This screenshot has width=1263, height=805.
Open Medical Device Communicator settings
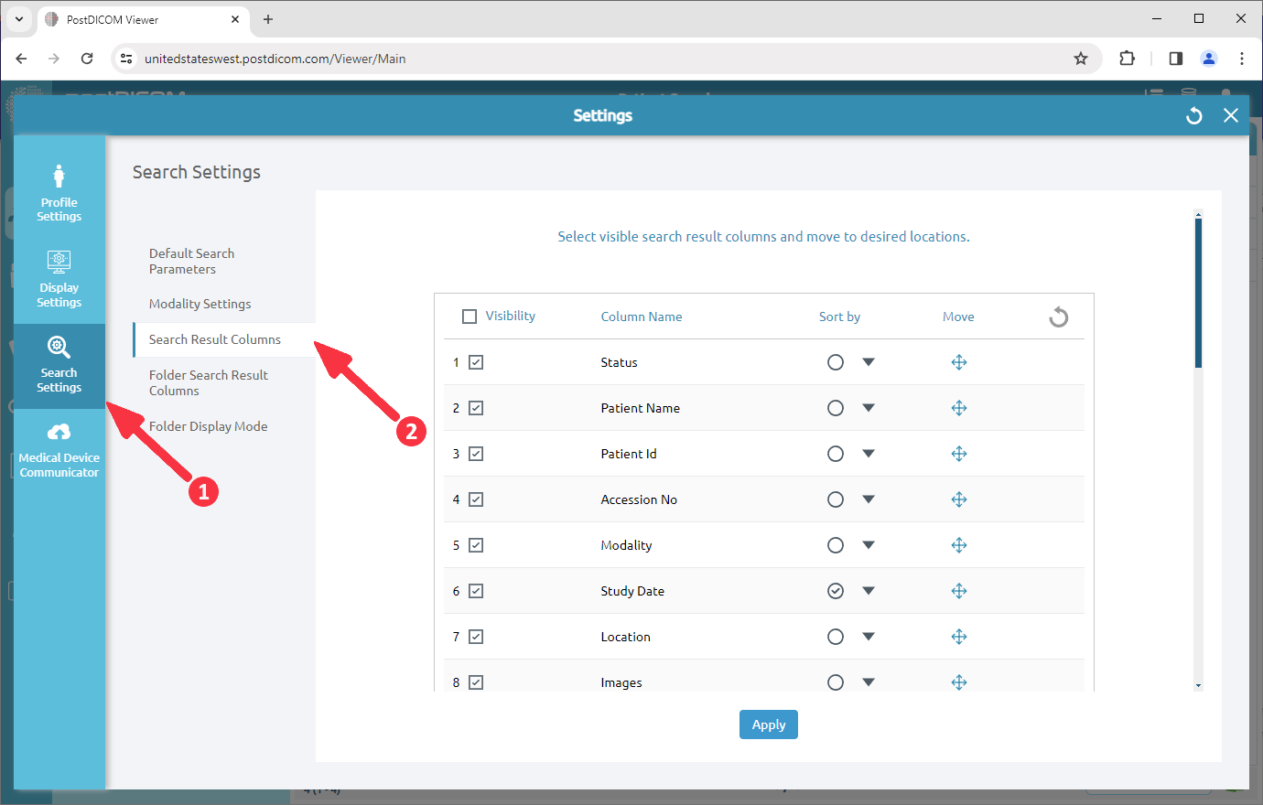59,448
